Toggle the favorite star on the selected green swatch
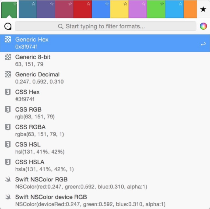Screen dimensions: 210x209 coord(15,4)
